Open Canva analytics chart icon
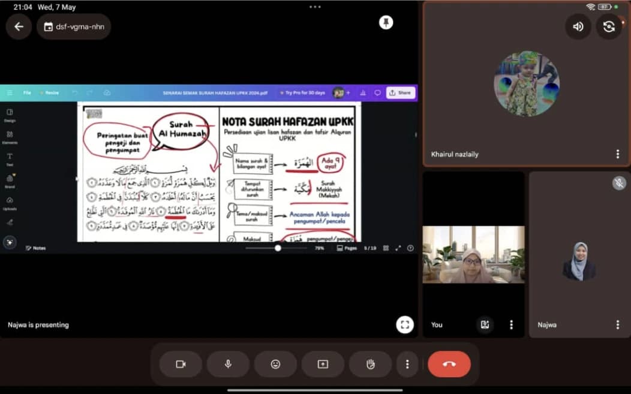 tap(362, 93)
